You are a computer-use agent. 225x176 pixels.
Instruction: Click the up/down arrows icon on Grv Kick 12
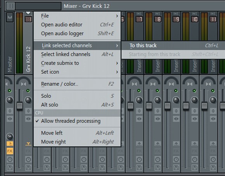click(x=28, y=111)
